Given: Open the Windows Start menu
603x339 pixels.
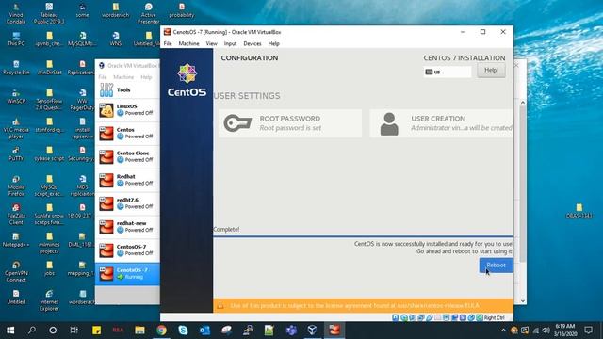Looking at the screenshot, I should point(10,331).
